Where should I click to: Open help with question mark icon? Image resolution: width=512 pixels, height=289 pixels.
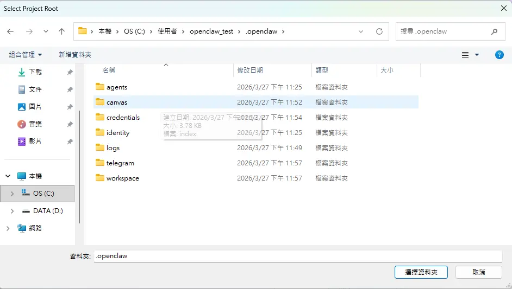(499, 55)
